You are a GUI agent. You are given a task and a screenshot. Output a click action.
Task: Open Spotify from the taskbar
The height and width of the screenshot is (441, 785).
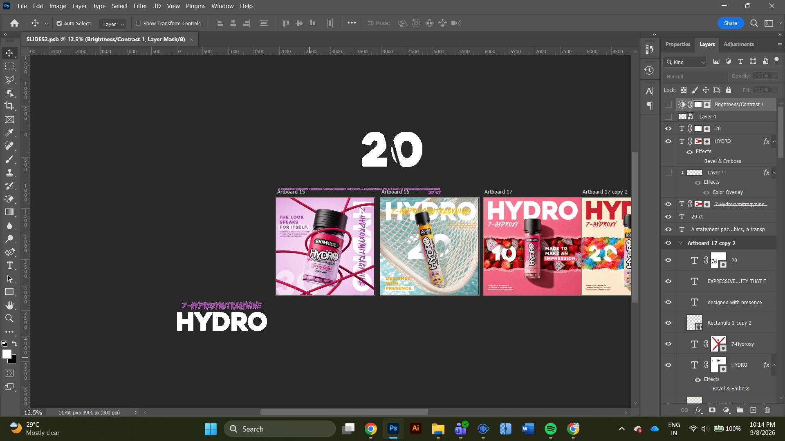tap(551, 429)
